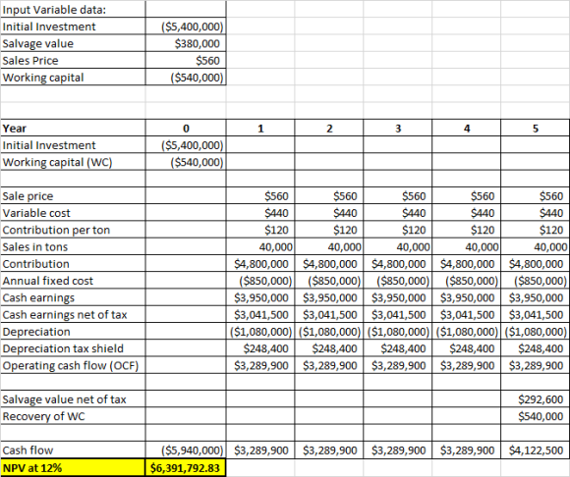Select the Year 2 Annual fixed cost cell
570x477 pixels.
[x=329, y=281]
